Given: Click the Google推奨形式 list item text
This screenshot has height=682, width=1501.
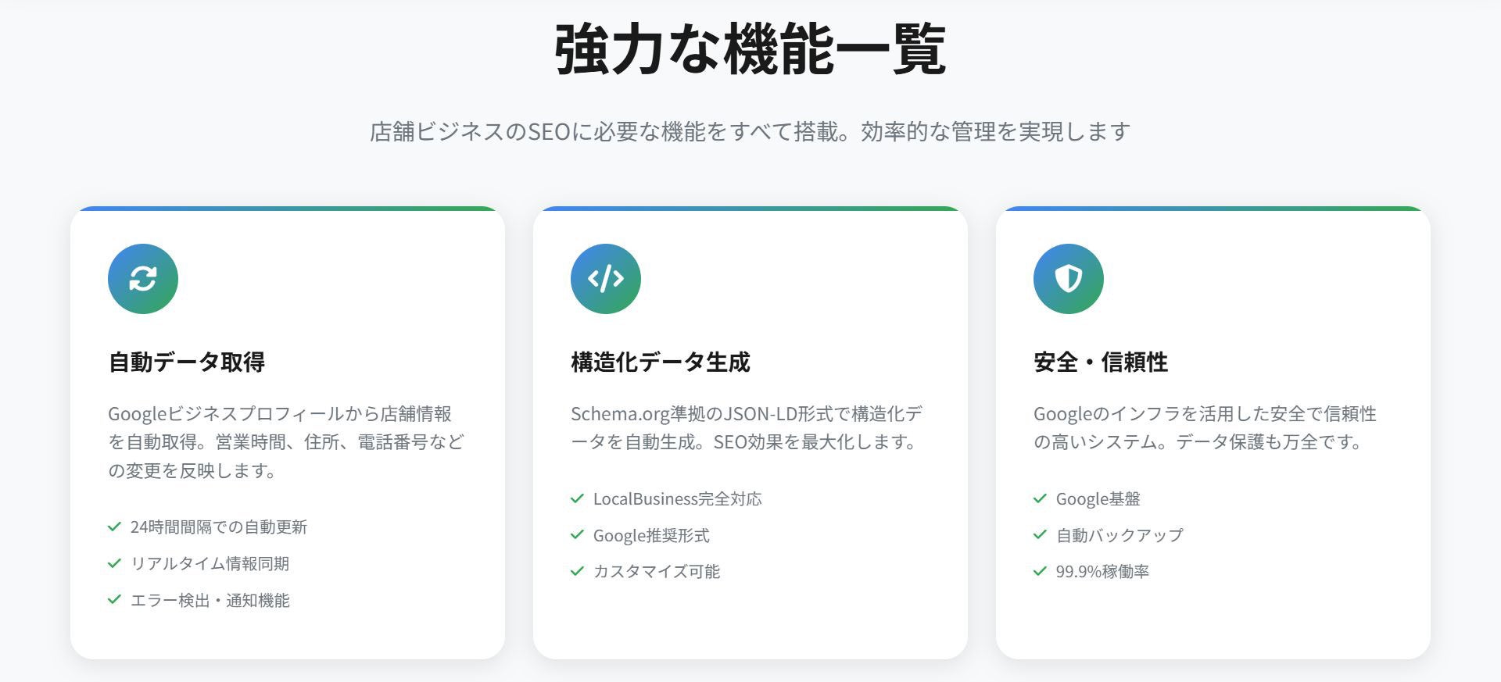Looking at the screenshot, I should (651, 536).
